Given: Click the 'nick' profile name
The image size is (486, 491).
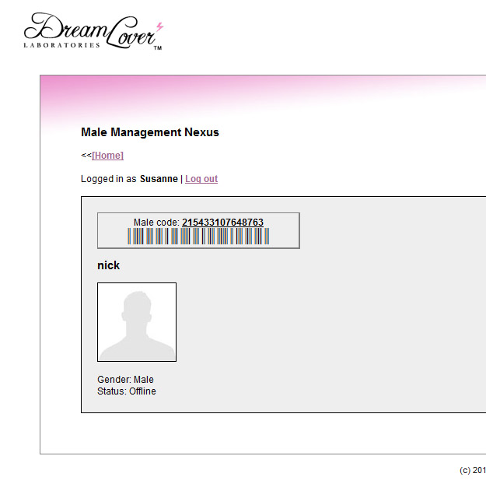Looking at the screenshot, I should pos(108,265).
